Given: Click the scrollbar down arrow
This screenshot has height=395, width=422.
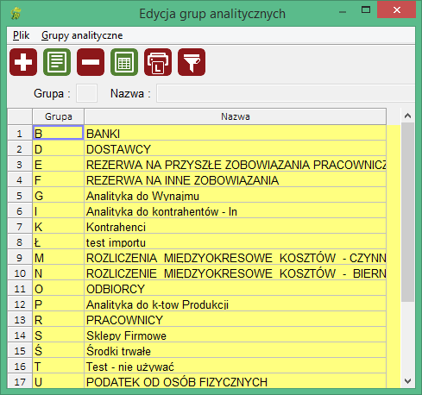Looking at the screenshot, I should pyautogui.click(x=407, y=381).
